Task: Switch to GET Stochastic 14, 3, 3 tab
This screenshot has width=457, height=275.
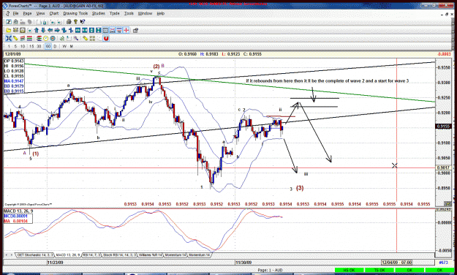Action: [x=34, y=255]
